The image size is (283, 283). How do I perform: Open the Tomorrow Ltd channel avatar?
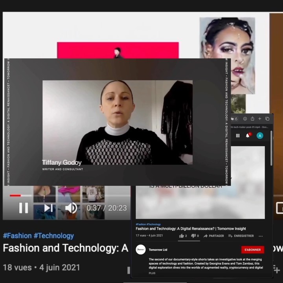(141, 250)
